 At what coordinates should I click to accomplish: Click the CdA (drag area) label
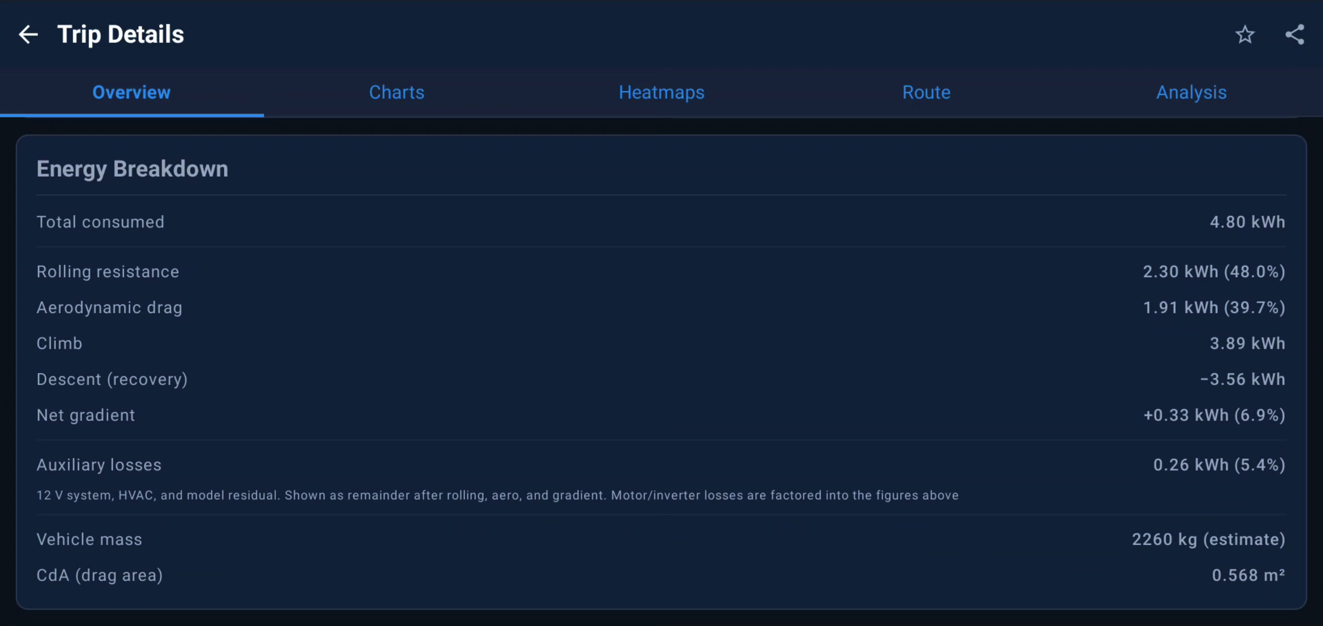pyautogui.click(x=100, y=576)
